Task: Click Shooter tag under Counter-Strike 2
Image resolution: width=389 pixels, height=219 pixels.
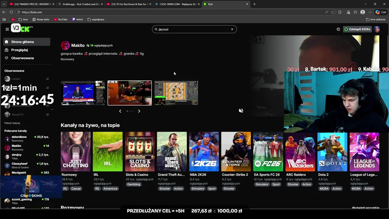Action: (x=229, y=189)
